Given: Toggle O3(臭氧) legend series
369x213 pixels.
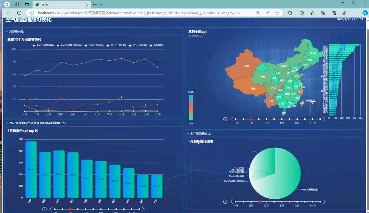Looking at the screenshot, I should [x=156, y=45].
